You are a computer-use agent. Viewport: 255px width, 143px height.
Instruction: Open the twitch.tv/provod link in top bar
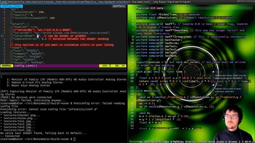pyautogui.click(x=40, y=2)
